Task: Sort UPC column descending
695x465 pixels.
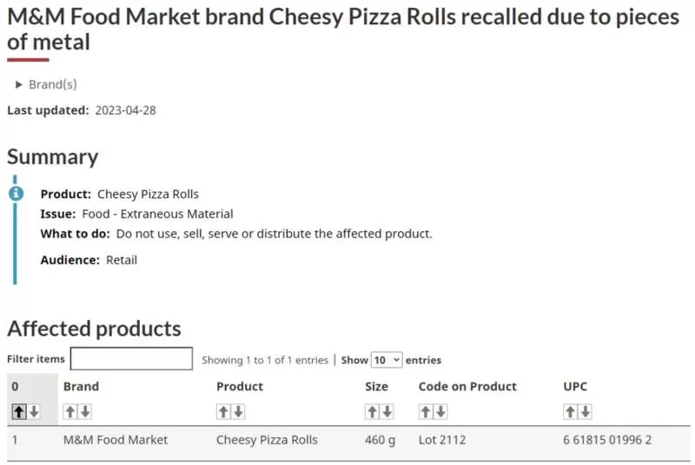Action: coord(586,412)
